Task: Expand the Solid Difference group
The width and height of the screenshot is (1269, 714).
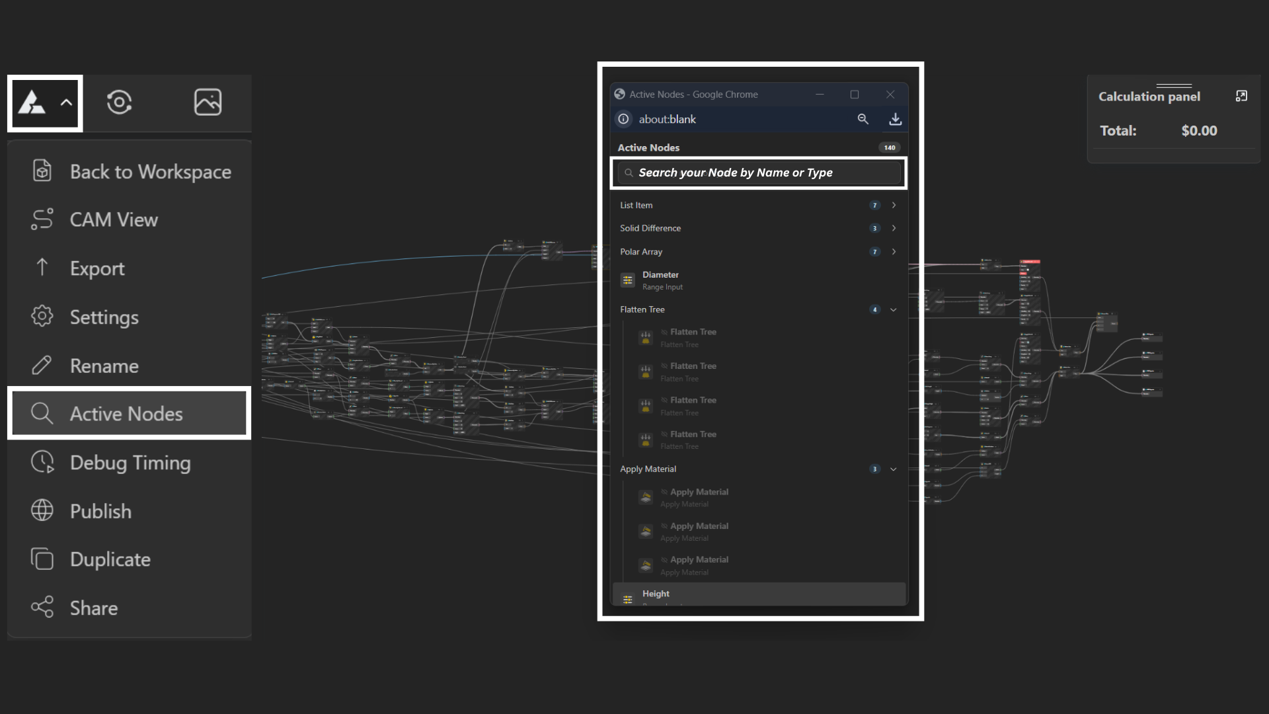Action: click(x=894, y=228)
